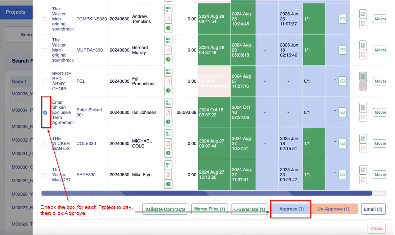Click the checklist icon in Ian Johnsen row

(x=168, y=103)
